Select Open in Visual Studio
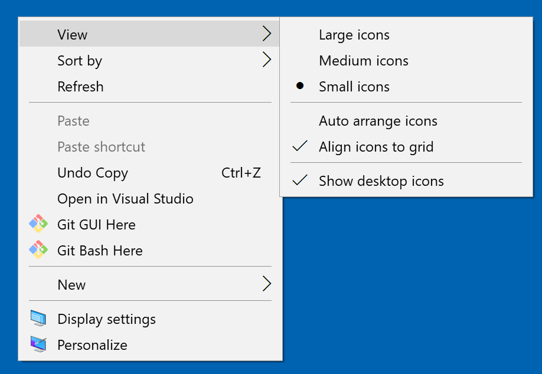The image size is (542, 374). [x=149, y=199]
